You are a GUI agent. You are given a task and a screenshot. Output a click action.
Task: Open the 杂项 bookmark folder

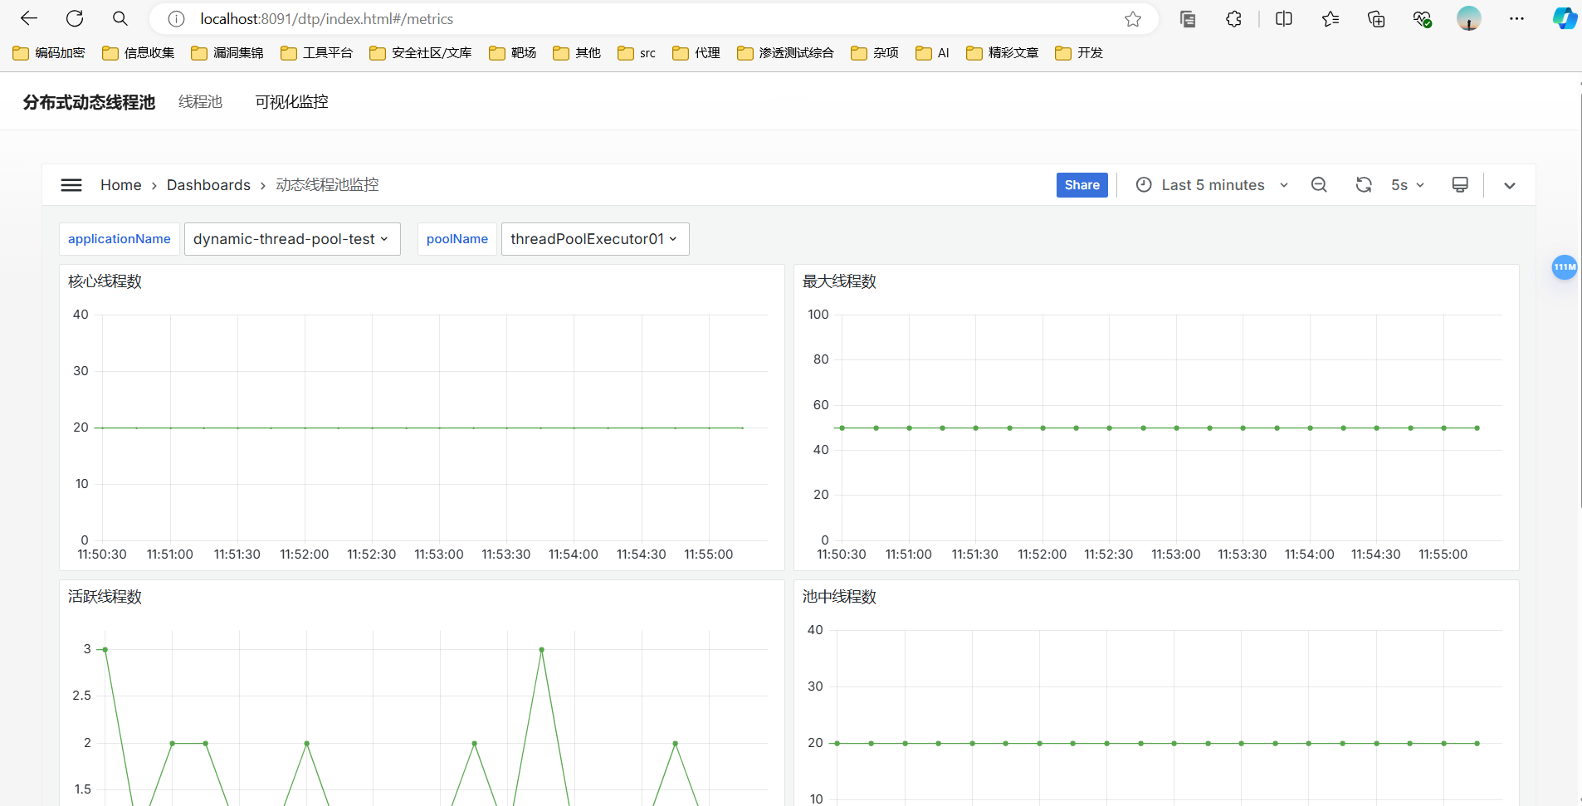click(x=875, y=53)
